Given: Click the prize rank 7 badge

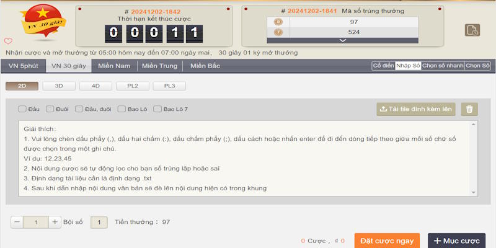Looking at the screenshot, I should coord(278,32).
